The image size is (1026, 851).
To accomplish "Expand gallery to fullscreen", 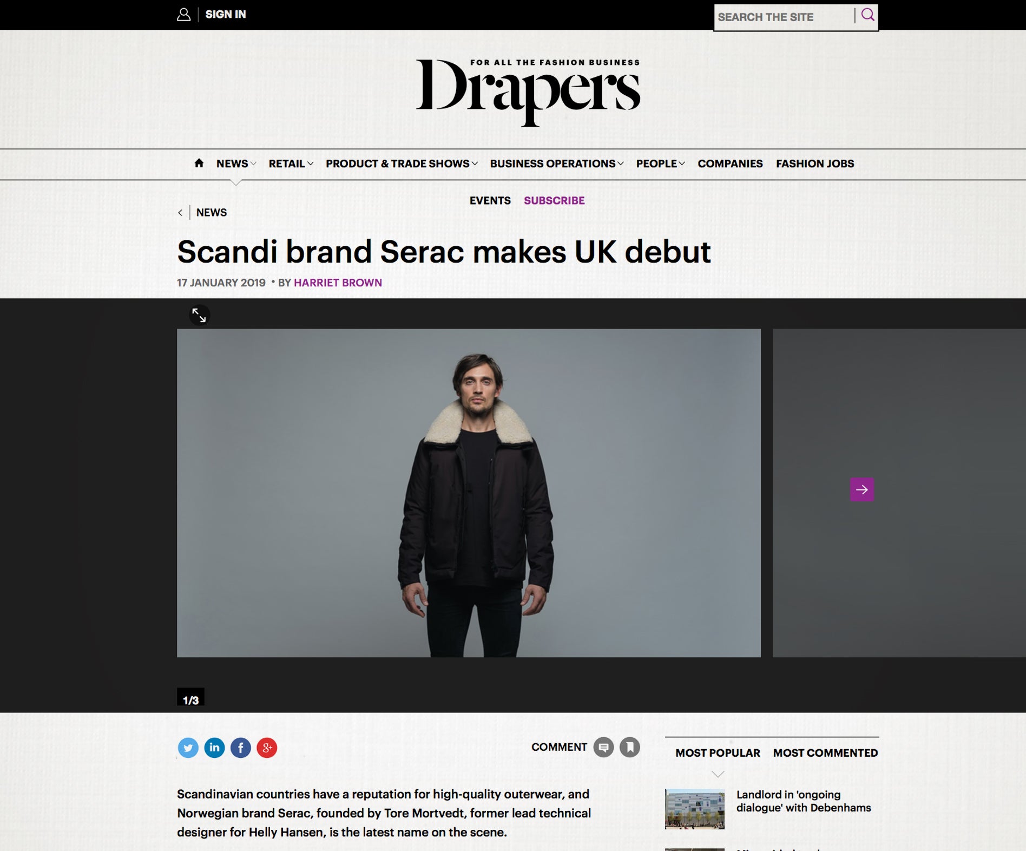I will click(x=199, y=315).
